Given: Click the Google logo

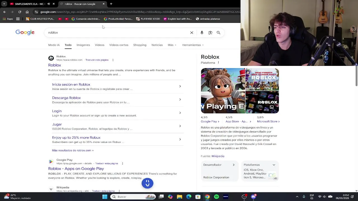Looking at the screenshot, I should [x=25, y=32].
